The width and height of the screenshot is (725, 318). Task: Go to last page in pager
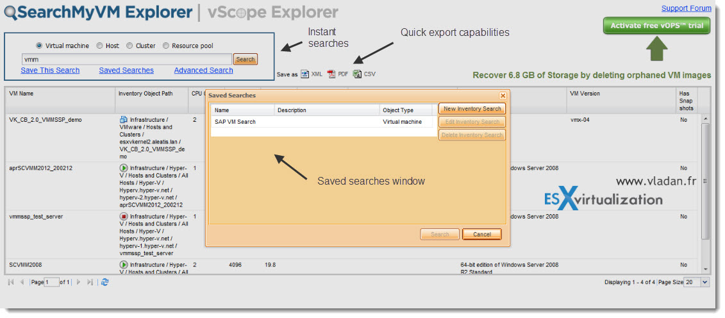(90, 282)
